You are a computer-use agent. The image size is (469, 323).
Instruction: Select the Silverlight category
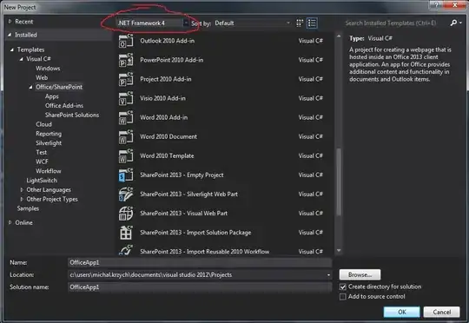coord(49,143)
